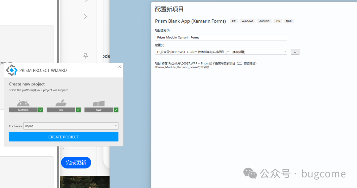Select the Windows UWP icon

tap(99, 104)
